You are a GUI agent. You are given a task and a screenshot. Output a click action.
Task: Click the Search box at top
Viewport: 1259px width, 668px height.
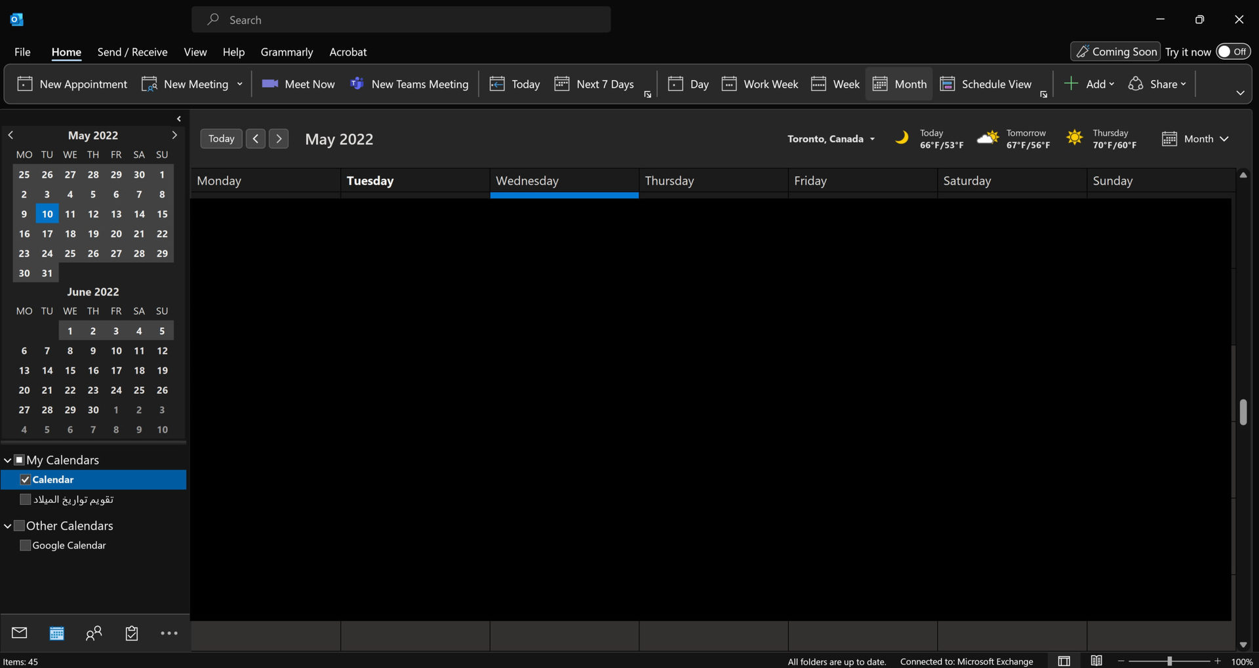coord(401,20)
